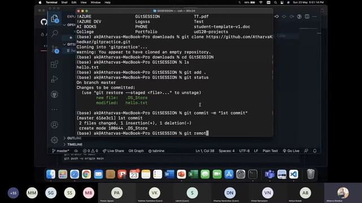Open the Explorer view in VS Code
Screen dimensions: 362x203
coord(54,19)
